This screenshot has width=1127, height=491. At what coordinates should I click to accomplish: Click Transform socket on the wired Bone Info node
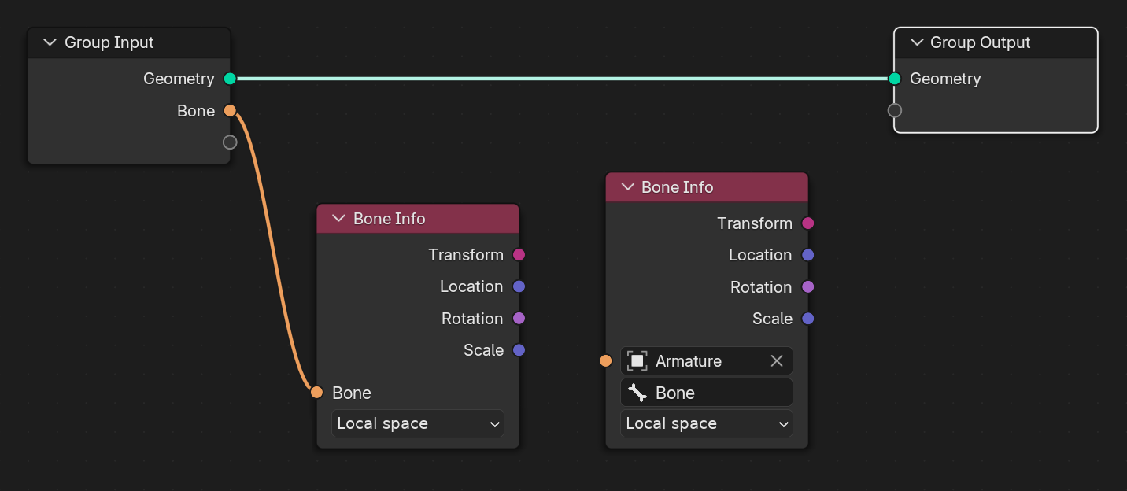pyautogui.click(x=519, y=255)
